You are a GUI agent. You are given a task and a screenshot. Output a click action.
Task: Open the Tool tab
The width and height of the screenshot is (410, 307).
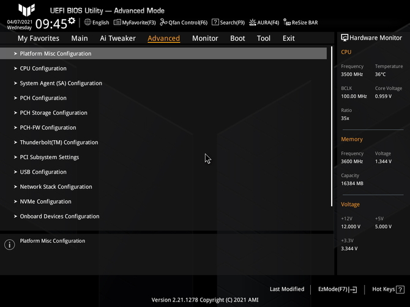click(264, 39)
